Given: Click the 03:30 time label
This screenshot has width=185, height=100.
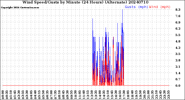Looking at the screenshot, I should pyautogui.click(x=27, y=95).
